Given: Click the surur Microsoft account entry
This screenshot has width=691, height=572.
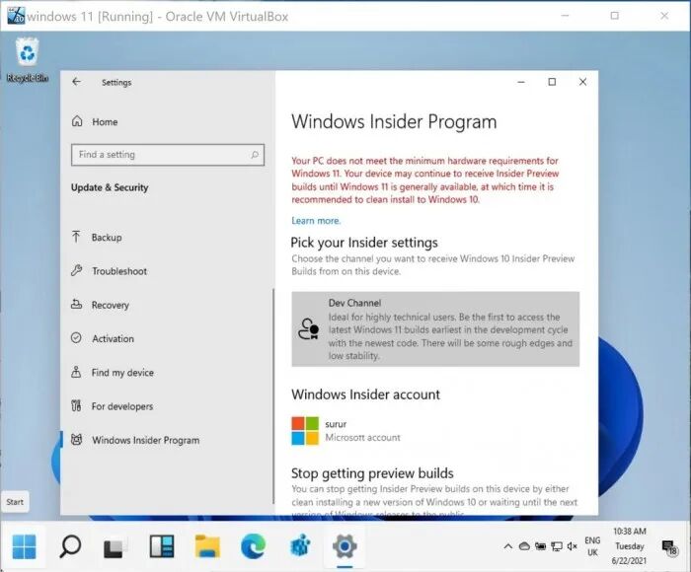Looking at the screenshot, I should click(x=346, y=431).
